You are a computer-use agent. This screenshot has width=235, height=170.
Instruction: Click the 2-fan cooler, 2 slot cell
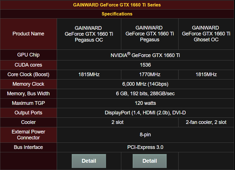(206, 122)
